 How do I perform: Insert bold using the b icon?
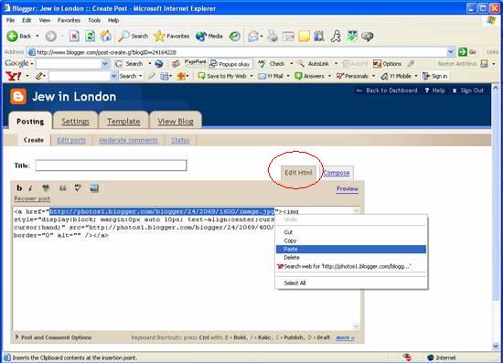click(x=19, y=188)
